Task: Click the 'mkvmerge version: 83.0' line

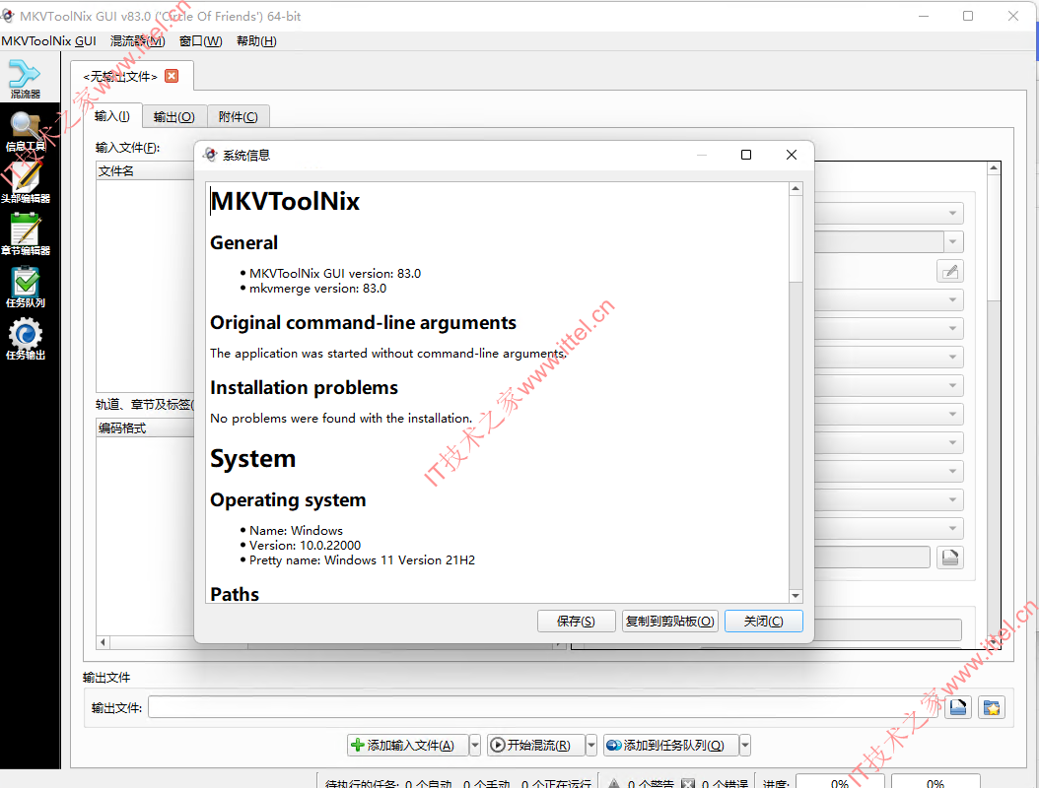Action: click(317, 289)
